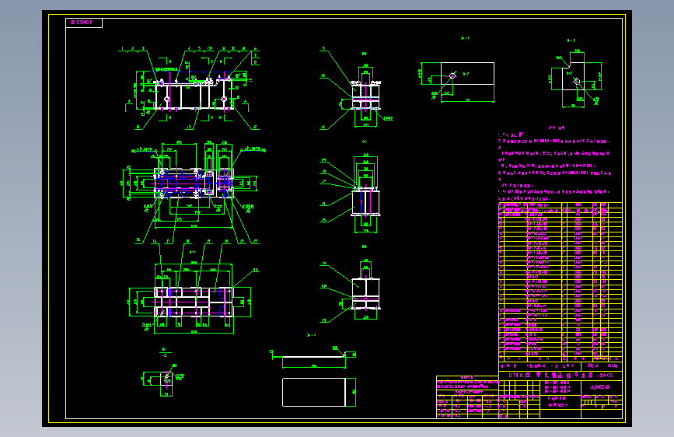Click the hole in the notched plate detail

[577, 82]
